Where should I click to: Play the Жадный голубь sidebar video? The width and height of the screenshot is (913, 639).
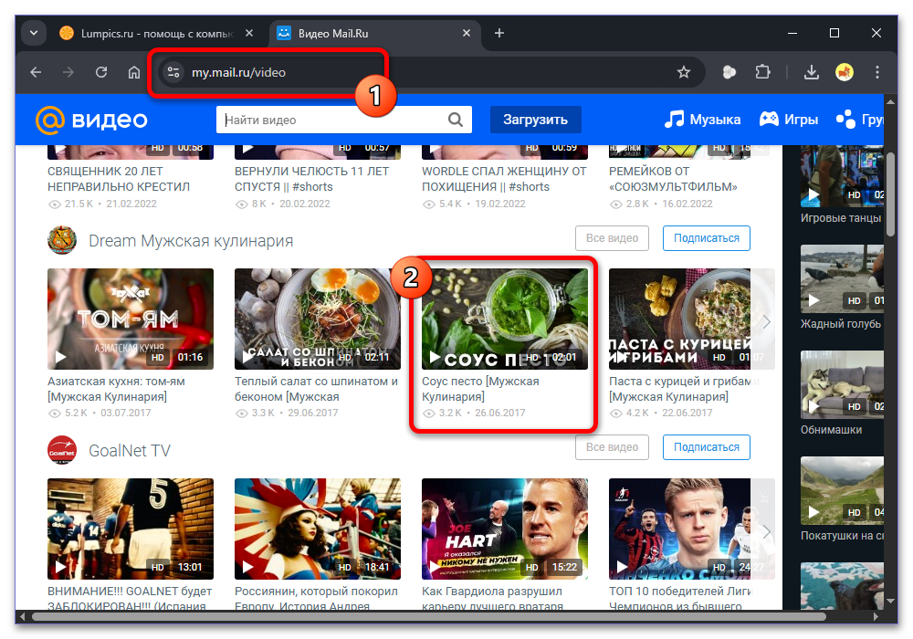click(x=842, y=278)
